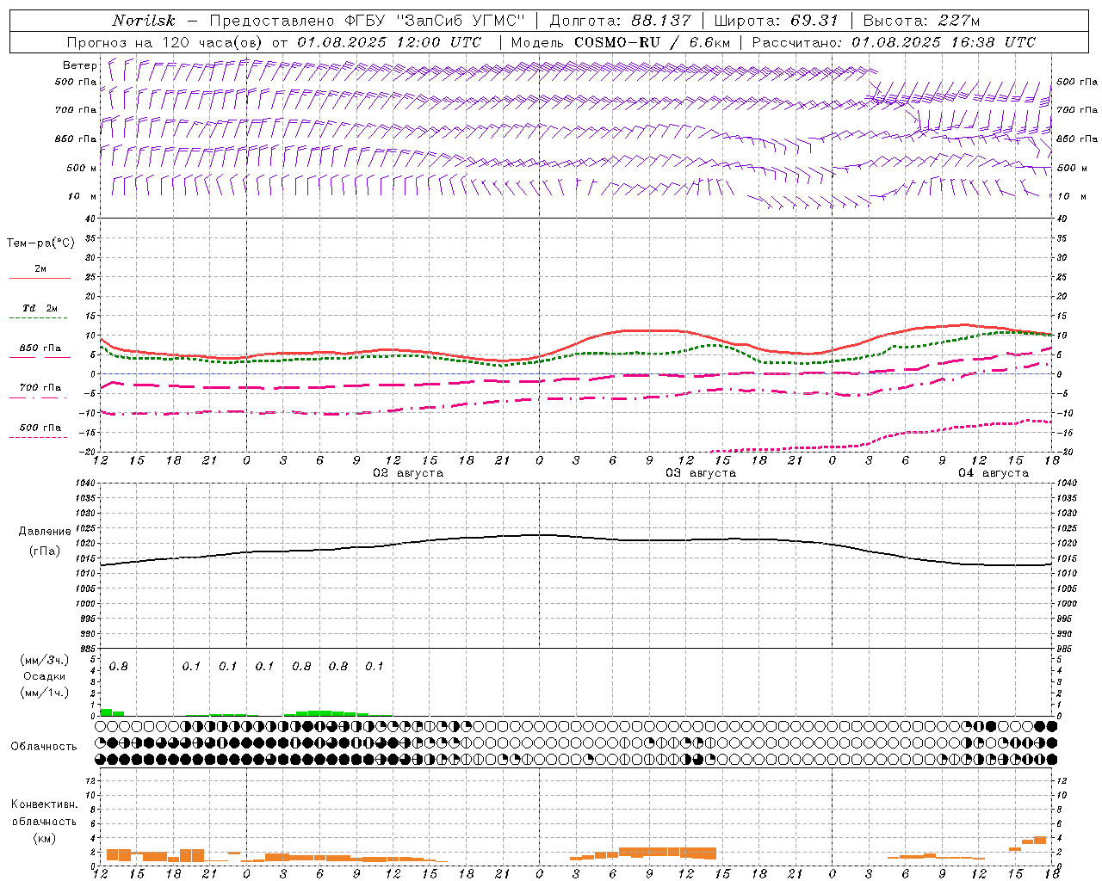This screenshot has height=881, width=1102.
Task: Click the 700 гПа entry in temperature legend
Action: (x=40, y=388)
